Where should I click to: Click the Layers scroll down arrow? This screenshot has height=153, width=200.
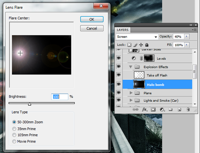(x=195, y=104)
